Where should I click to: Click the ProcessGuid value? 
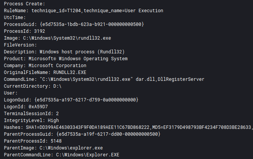pyautogui.click(x=92, y=24)
